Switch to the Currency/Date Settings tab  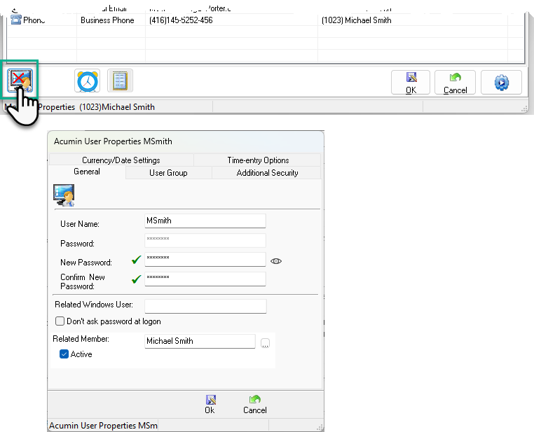tap(121, 160)
